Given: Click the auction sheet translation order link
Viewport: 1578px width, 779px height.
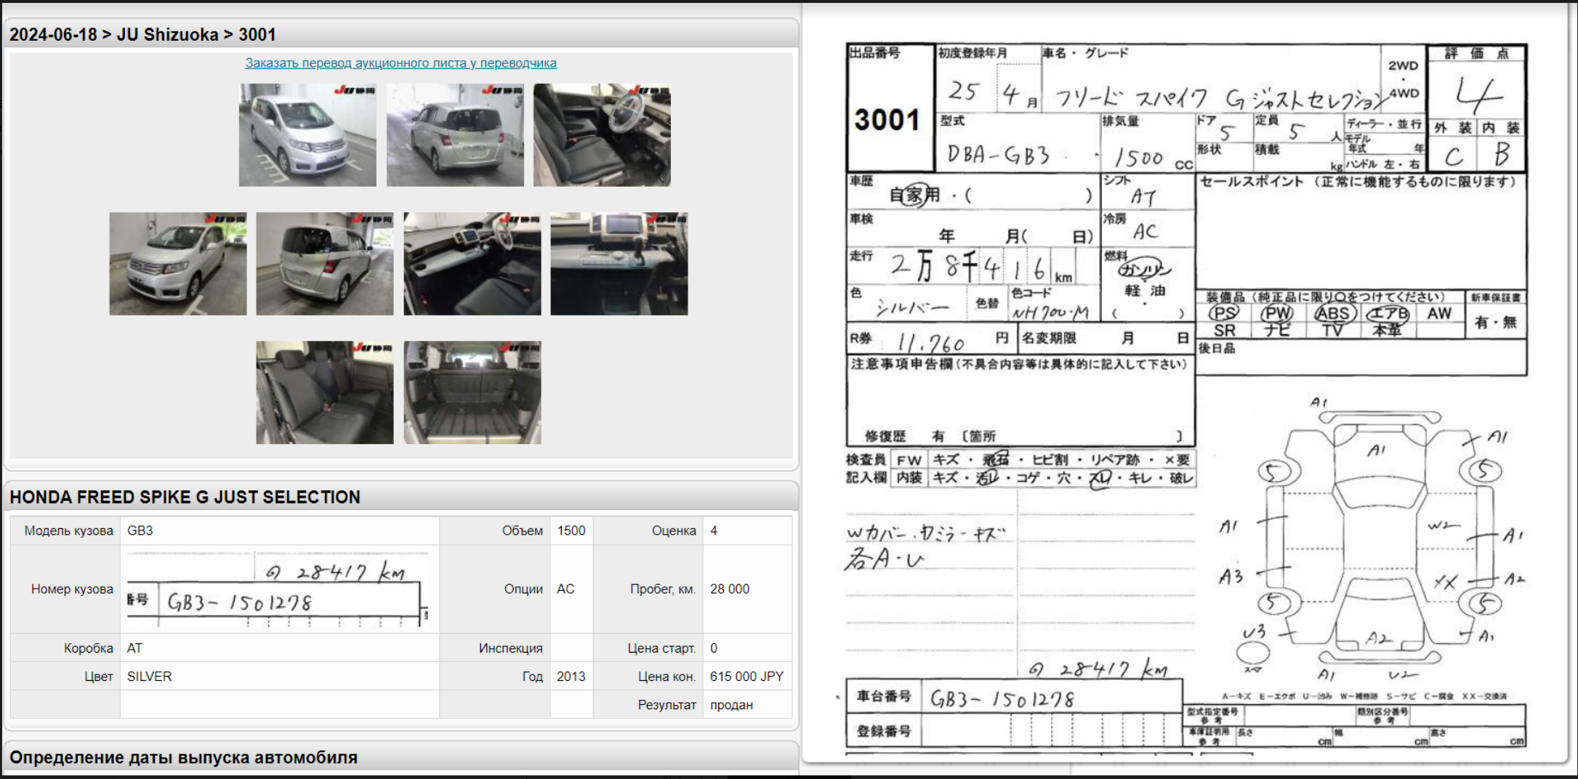Looking at the screenshot, I should click(400, 63).
